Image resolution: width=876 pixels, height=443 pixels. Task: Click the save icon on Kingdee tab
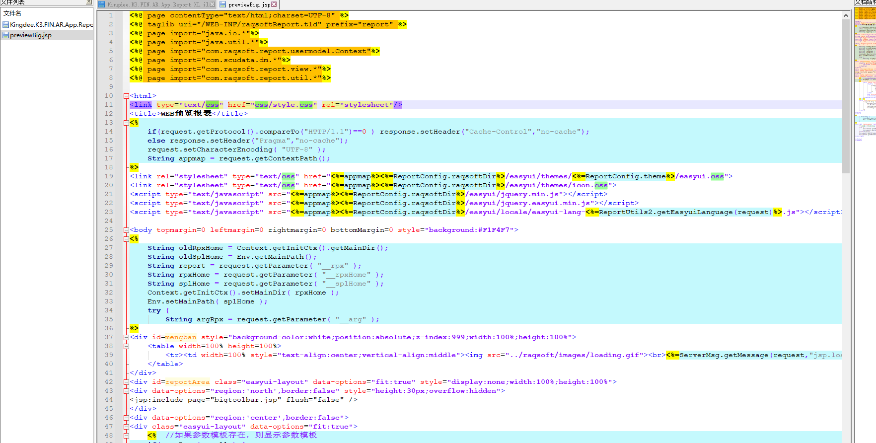[102, 4]
